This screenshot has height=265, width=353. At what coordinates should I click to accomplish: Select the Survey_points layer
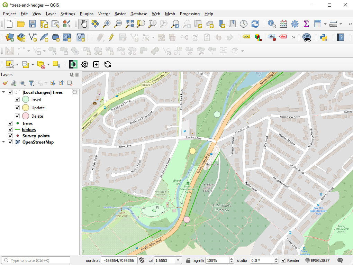click(36, 136)
